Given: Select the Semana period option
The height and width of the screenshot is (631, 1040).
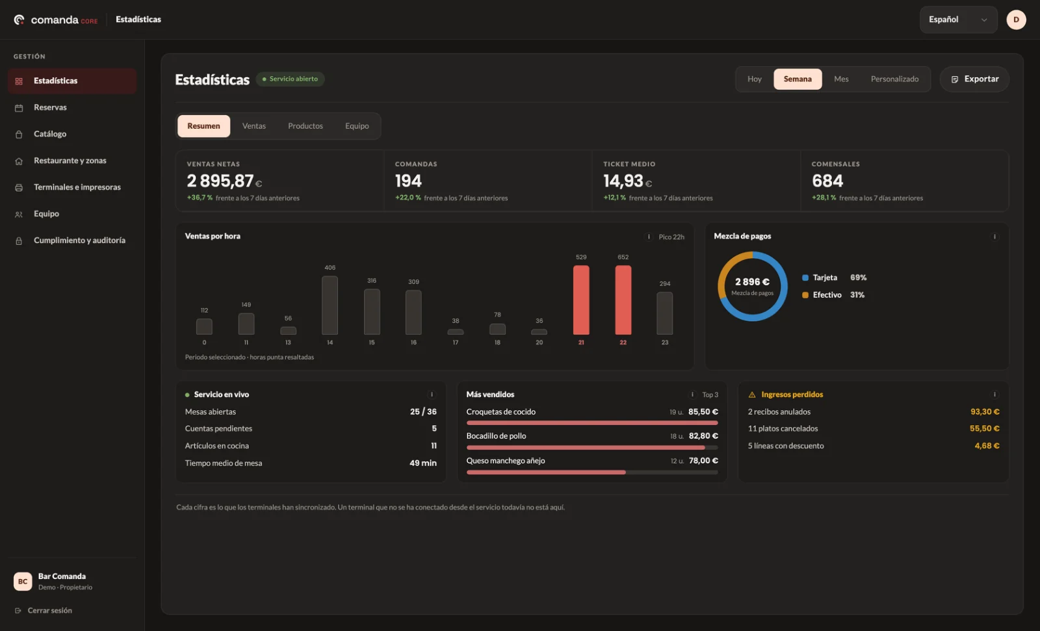Looking at the screenshot, I should [798, 79].
